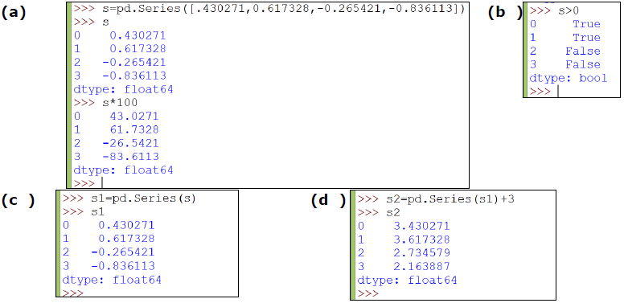Click True in row 1 of s>0 output
Image resolution: width=624 pixels, height=303 pixels.
coord(586,38)
